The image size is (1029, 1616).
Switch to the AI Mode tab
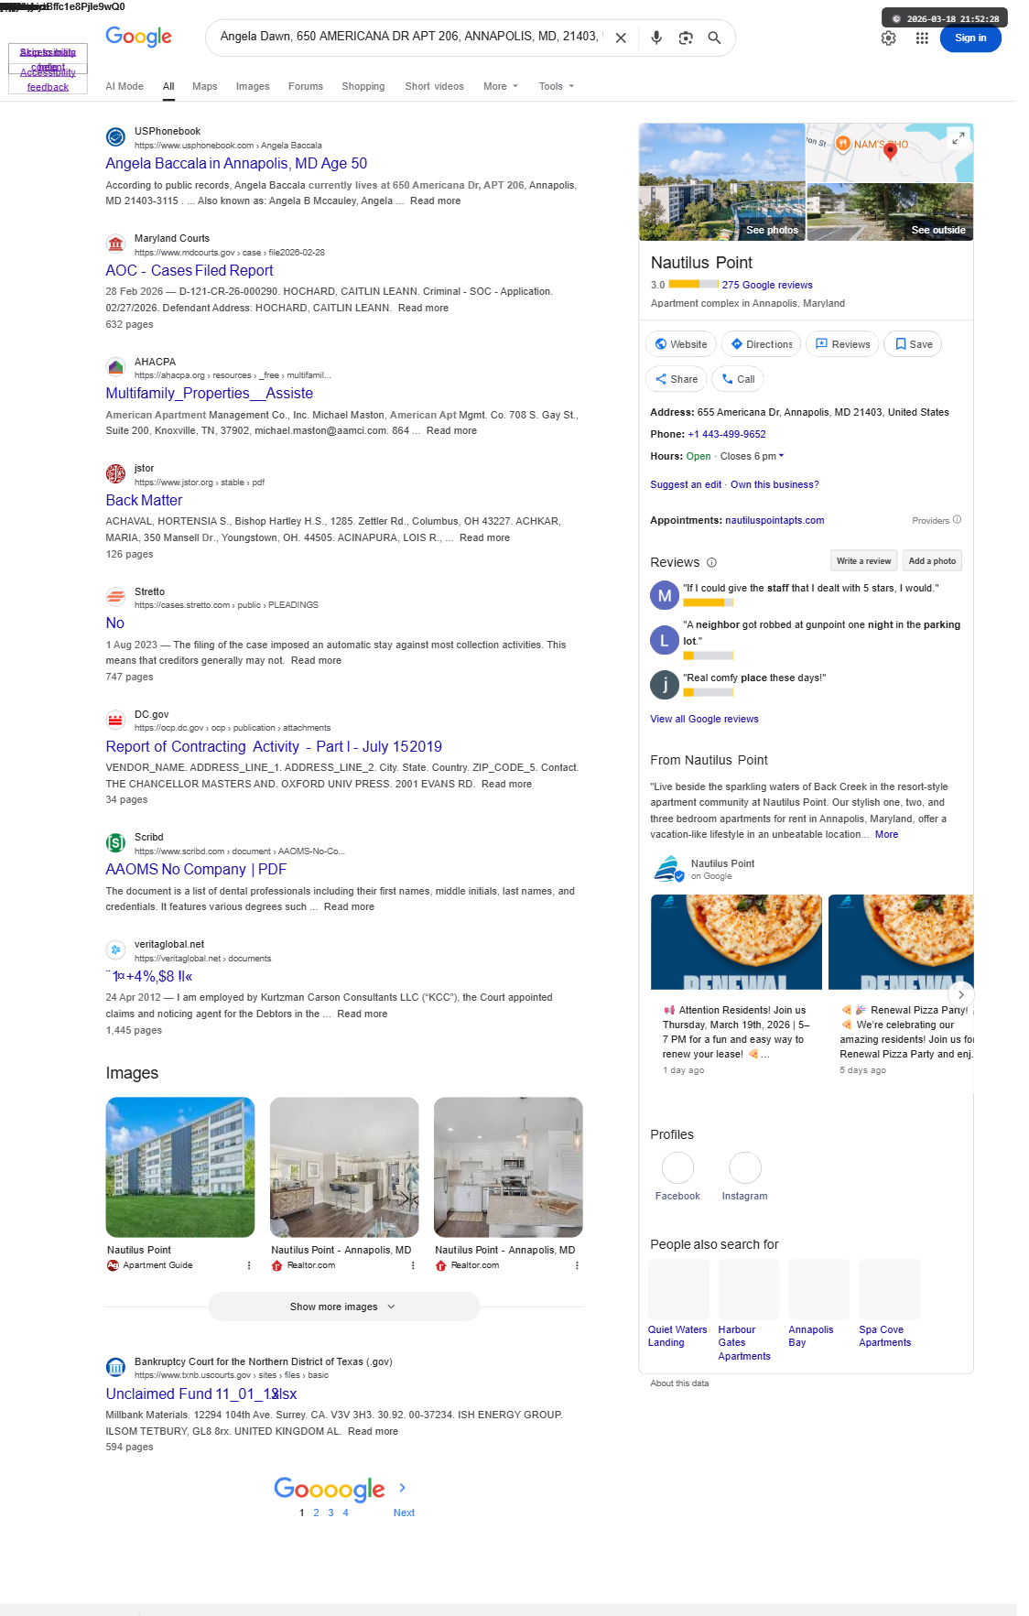[125, 86]
